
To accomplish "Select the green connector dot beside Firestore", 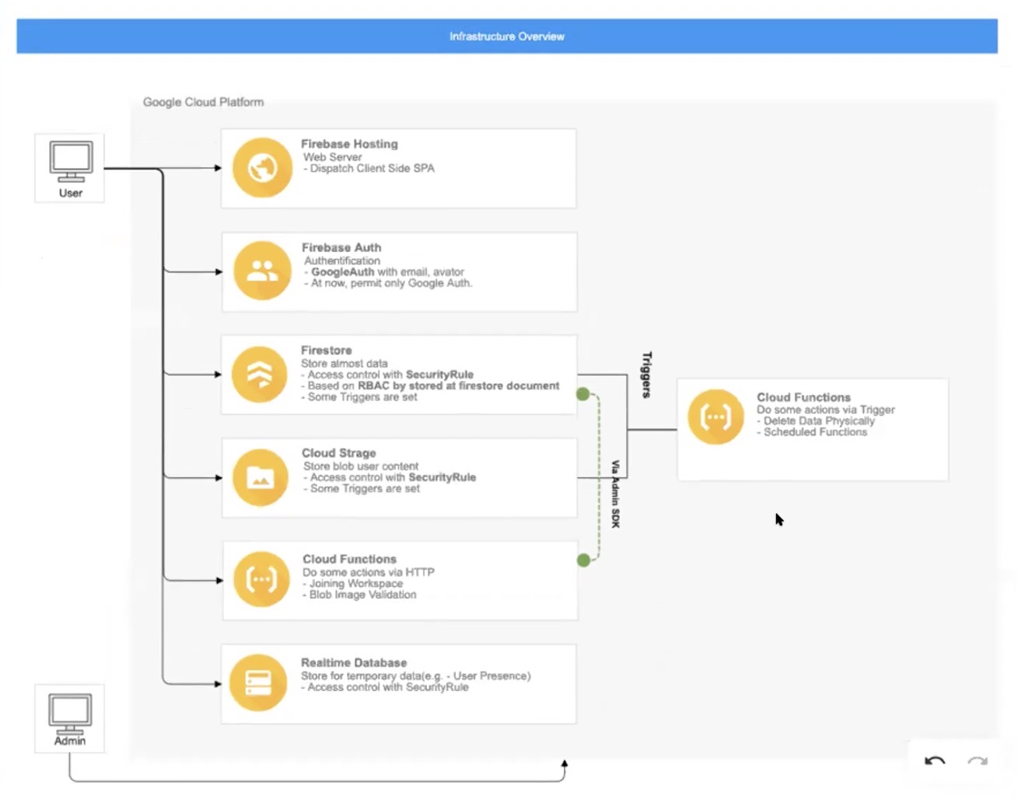I will (582, 394).
